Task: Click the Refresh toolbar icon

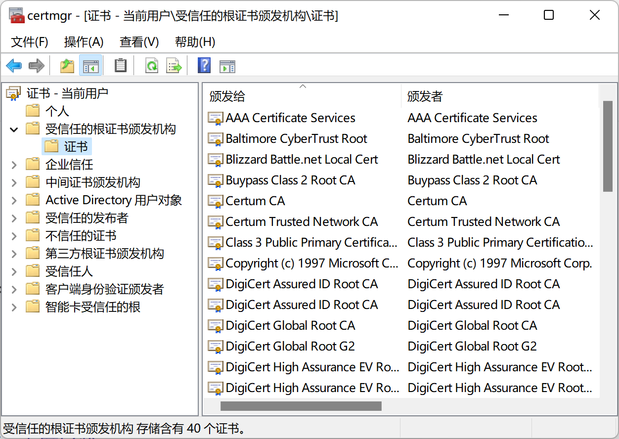Action: pos(152,65)
